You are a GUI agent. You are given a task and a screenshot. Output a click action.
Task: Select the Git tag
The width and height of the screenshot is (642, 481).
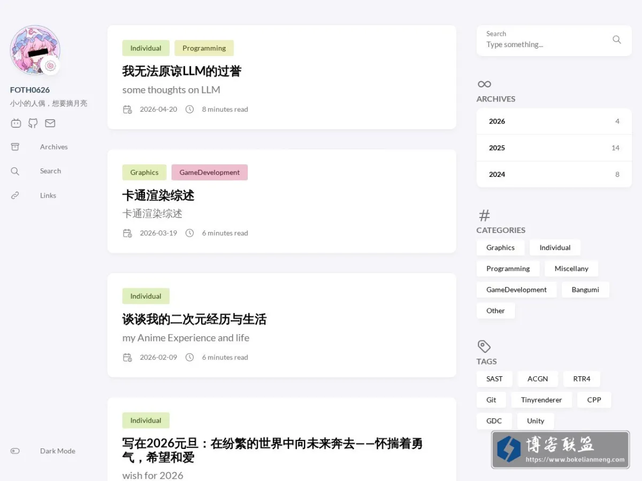tap(491, 400)
